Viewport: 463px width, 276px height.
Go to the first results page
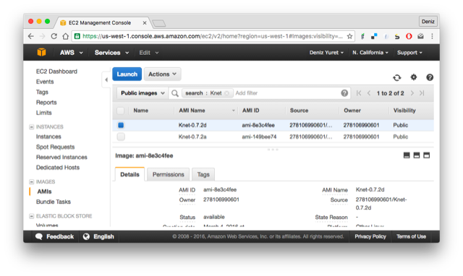[359, 93]
